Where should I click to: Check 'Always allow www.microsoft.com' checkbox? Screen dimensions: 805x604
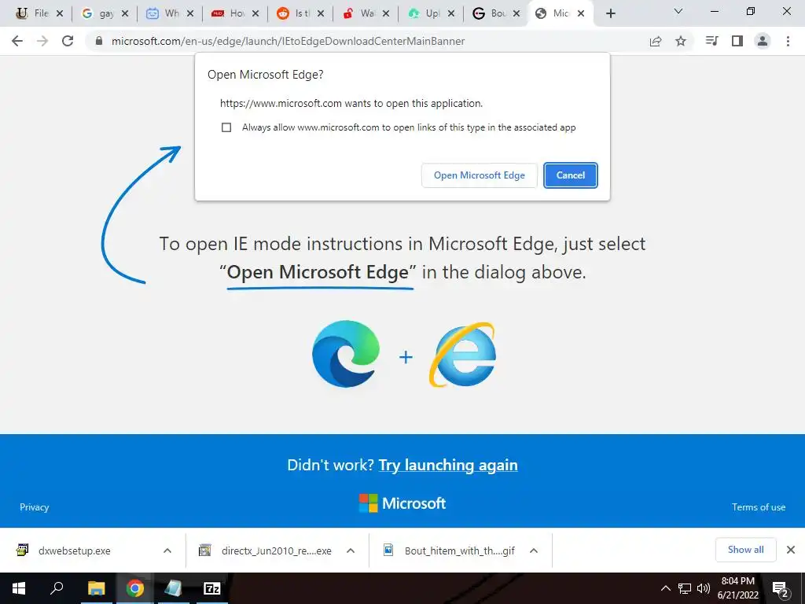tap(226, 127)
